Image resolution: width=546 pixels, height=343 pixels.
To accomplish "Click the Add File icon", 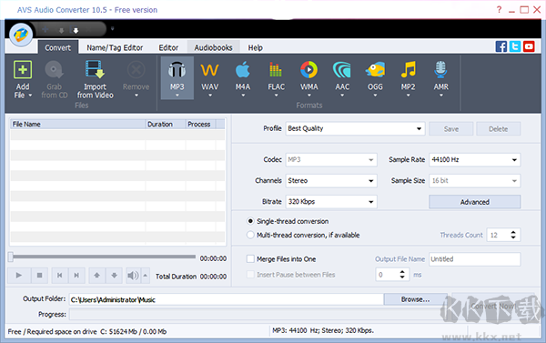I will pyautogui.click(x=23, y=70).
